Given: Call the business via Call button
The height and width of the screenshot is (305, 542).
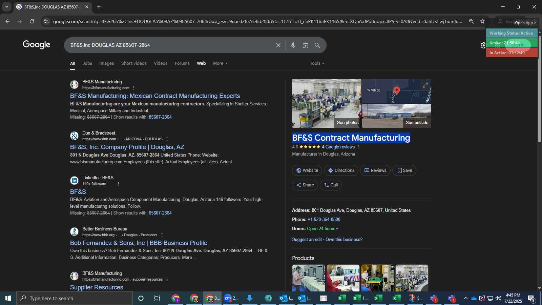Looking at the screenshot, I should pos(331,185).
